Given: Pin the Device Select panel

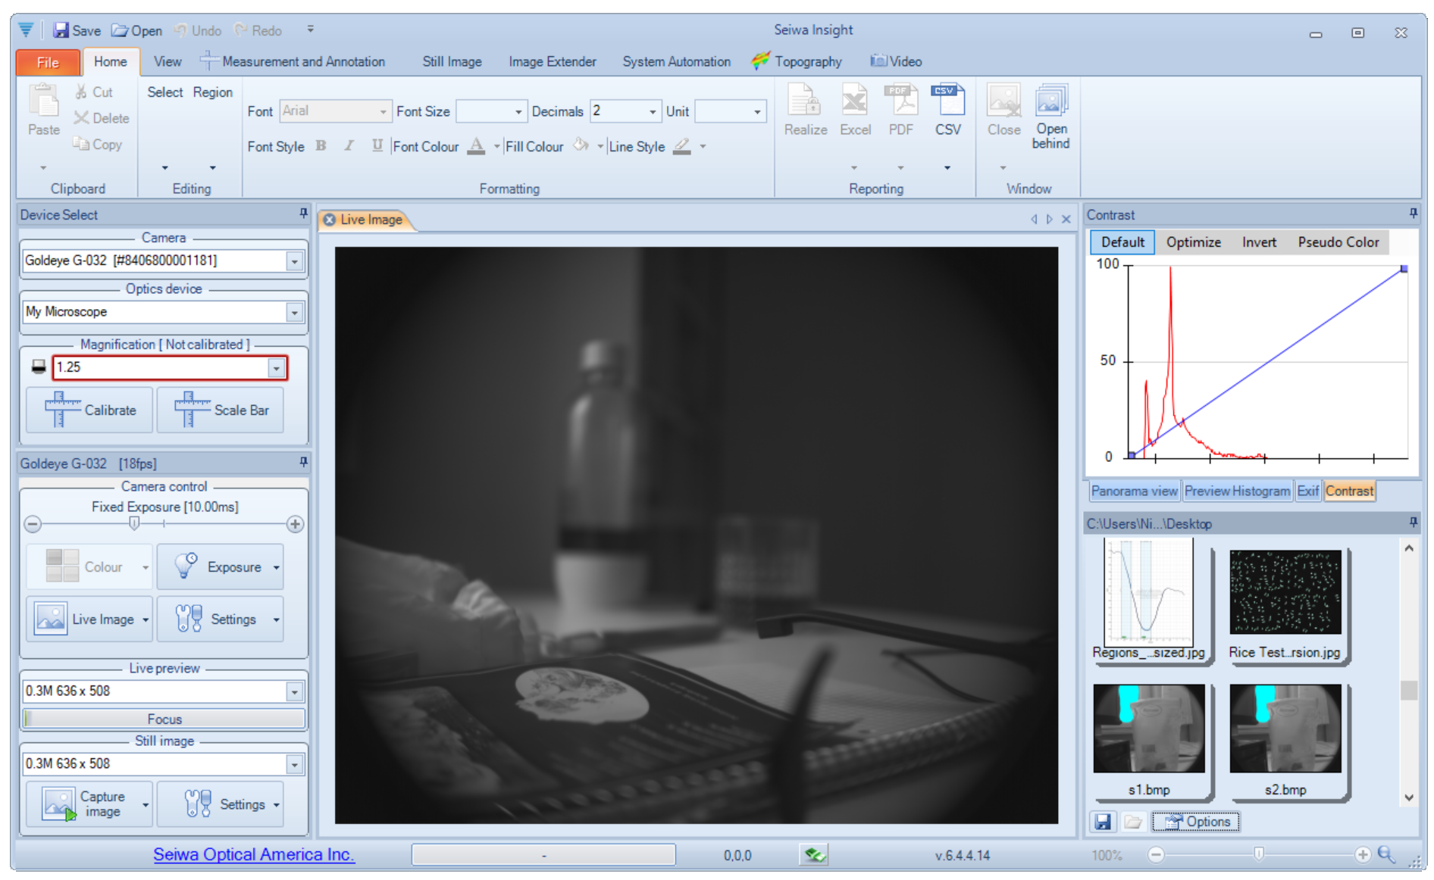Looking at the screenshot, I should coord(303,214).
